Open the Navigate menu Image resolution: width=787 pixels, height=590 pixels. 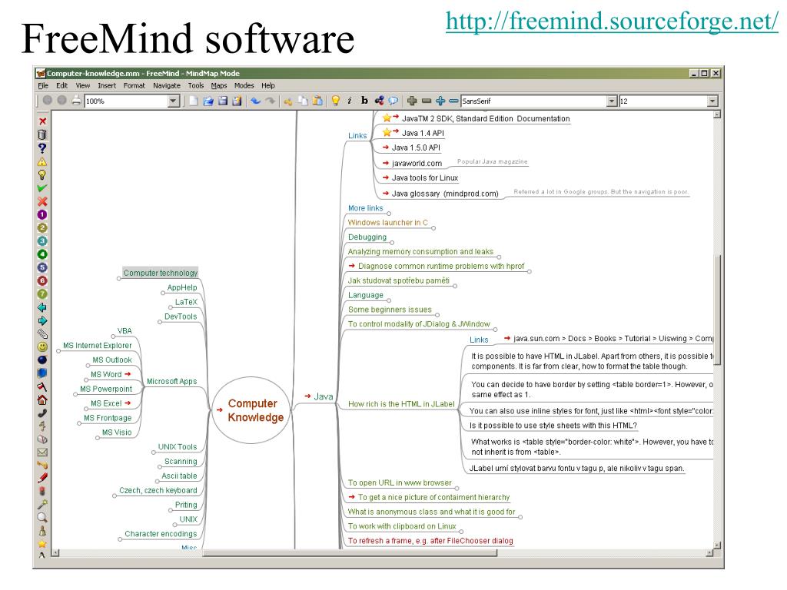(167, 86)
